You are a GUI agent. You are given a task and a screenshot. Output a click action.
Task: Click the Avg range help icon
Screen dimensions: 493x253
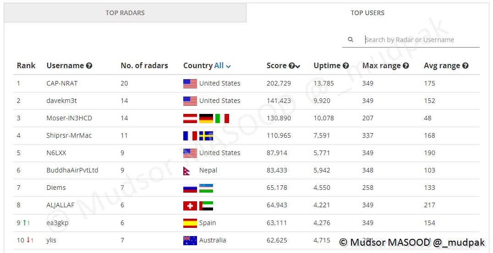(x=466, y=66)
